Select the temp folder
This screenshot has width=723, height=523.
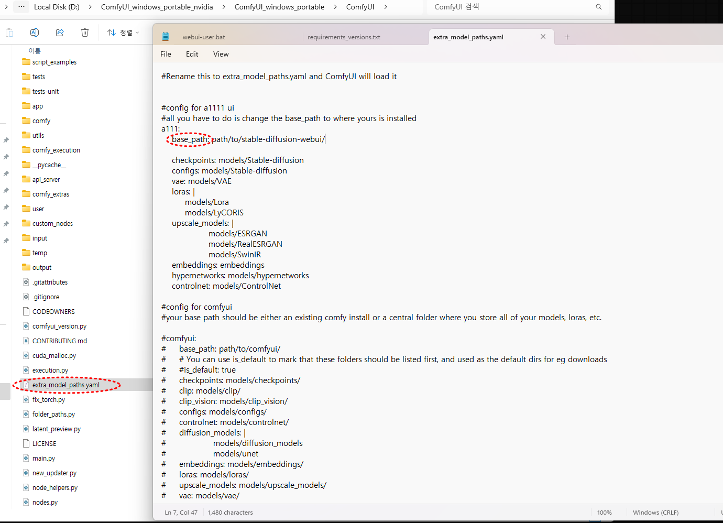tap(40, 253)
